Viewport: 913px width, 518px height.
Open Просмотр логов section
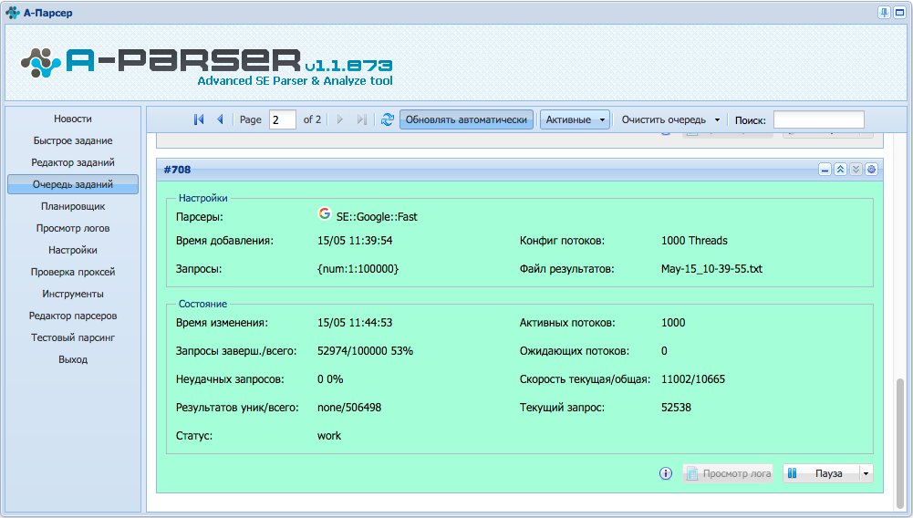click(x=73, y=228)
